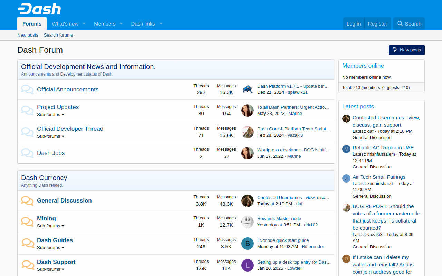Open drk102's avatar in Mining row

tap(248, 222)
